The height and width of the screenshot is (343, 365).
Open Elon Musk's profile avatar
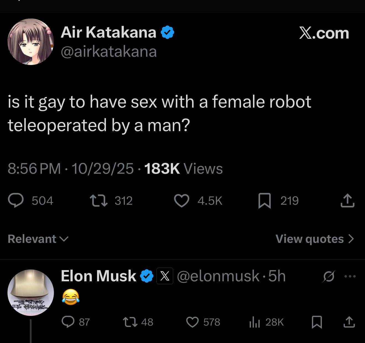point(30,292)
